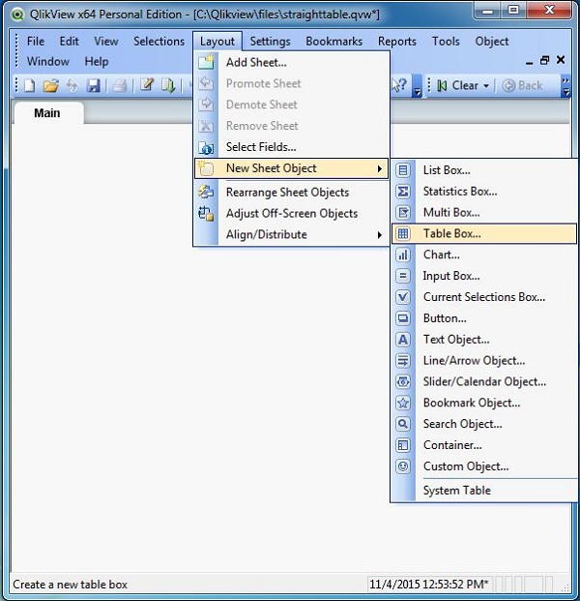Restore the inner document window

coord(544,60)
